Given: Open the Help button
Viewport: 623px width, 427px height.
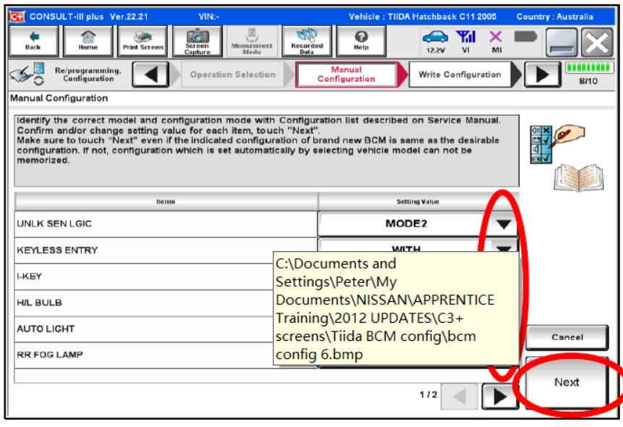Looking at the screenshot, I should pos(361,41).
